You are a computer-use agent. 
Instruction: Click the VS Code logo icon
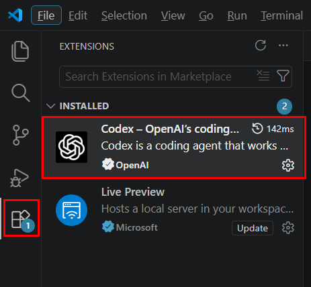(x=15, y=15)
